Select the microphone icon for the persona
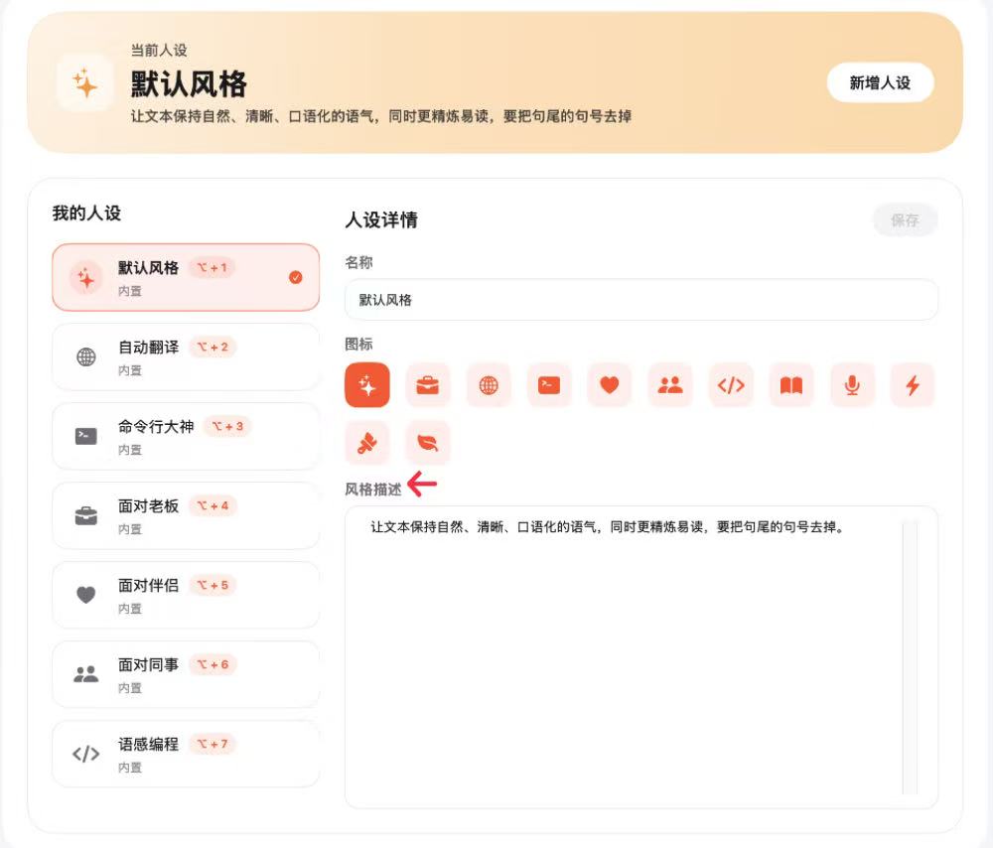 point(851,385)
